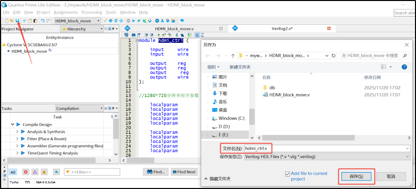Click the Find... button in Messages
416x189 pixels.
coord(155,172)
